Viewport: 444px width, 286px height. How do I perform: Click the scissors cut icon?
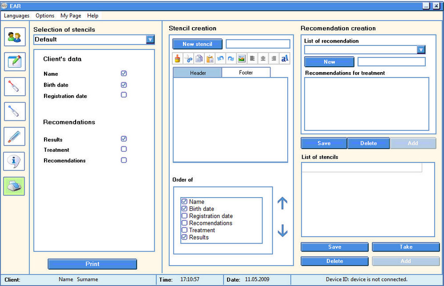click(x=188, y=59)
